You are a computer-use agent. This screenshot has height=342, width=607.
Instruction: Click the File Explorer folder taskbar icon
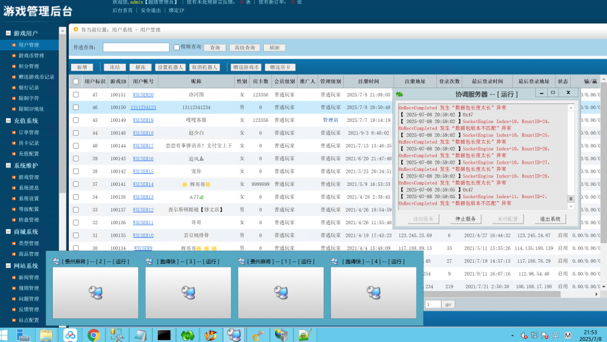pos(46,335)
